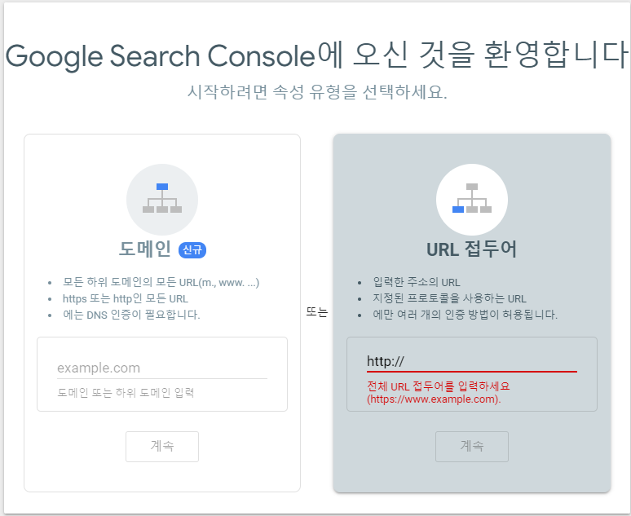The height and width of the screenshot is (516, 631).
Task: Click the '지정된 프로토콜을 사용하는 URL' bullet
Action: point(449,298)
